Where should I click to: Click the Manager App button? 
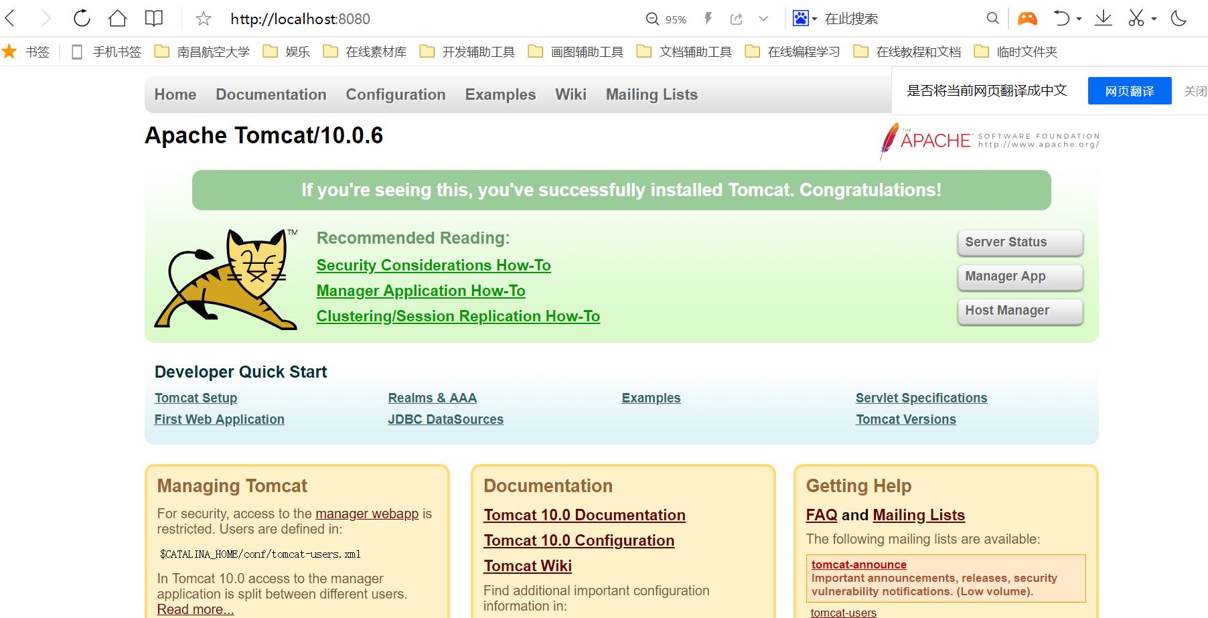[1021, 277]
